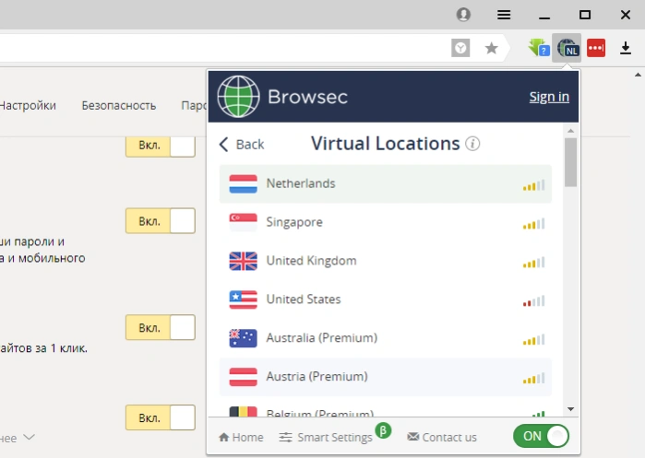Select Singapore location
Viewport: 645px width, 458px height.
point(385,223)
